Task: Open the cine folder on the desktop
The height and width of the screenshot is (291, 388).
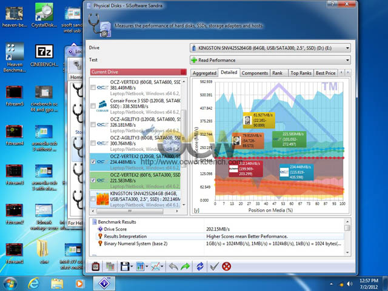Action: coord(44,252)
